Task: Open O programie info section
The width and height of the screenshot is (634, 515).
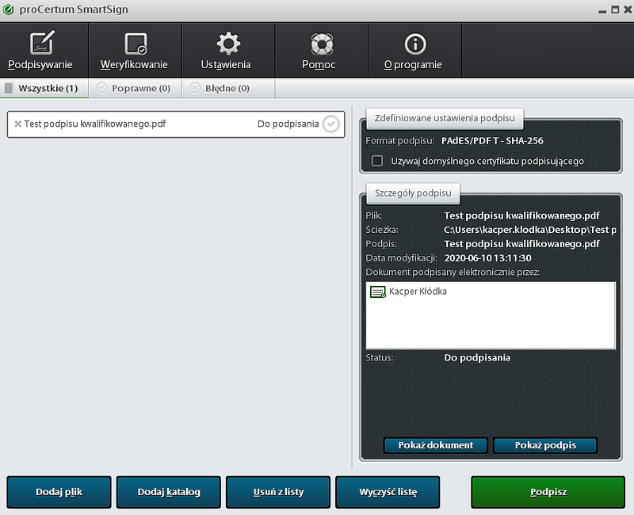Action: pyautogui.click(x=414, y=50)
